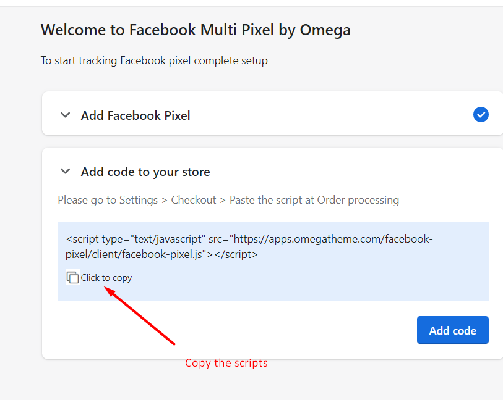The width and height of the screenshot is (503, 400).
Task: Click the apps.omegatheme.com URL in the script
Action: (x=324, y=239)
